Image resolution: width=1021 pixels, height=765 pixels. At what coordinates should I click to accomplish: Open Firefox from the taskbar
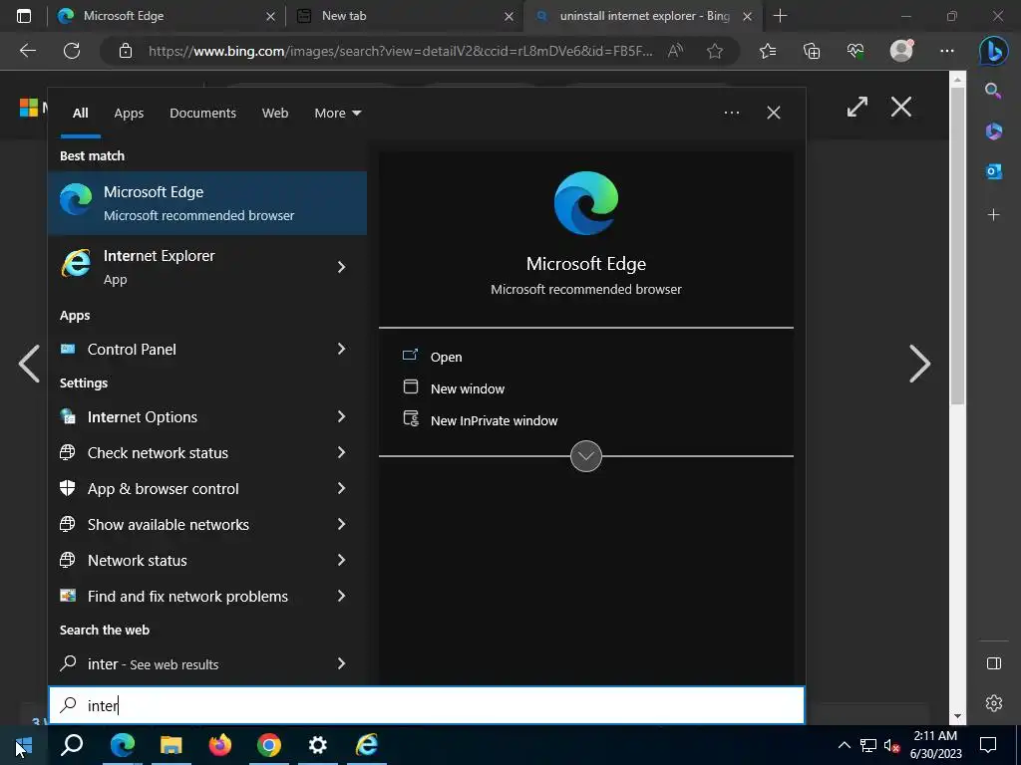pyautogui.click(x=220, y=745)
